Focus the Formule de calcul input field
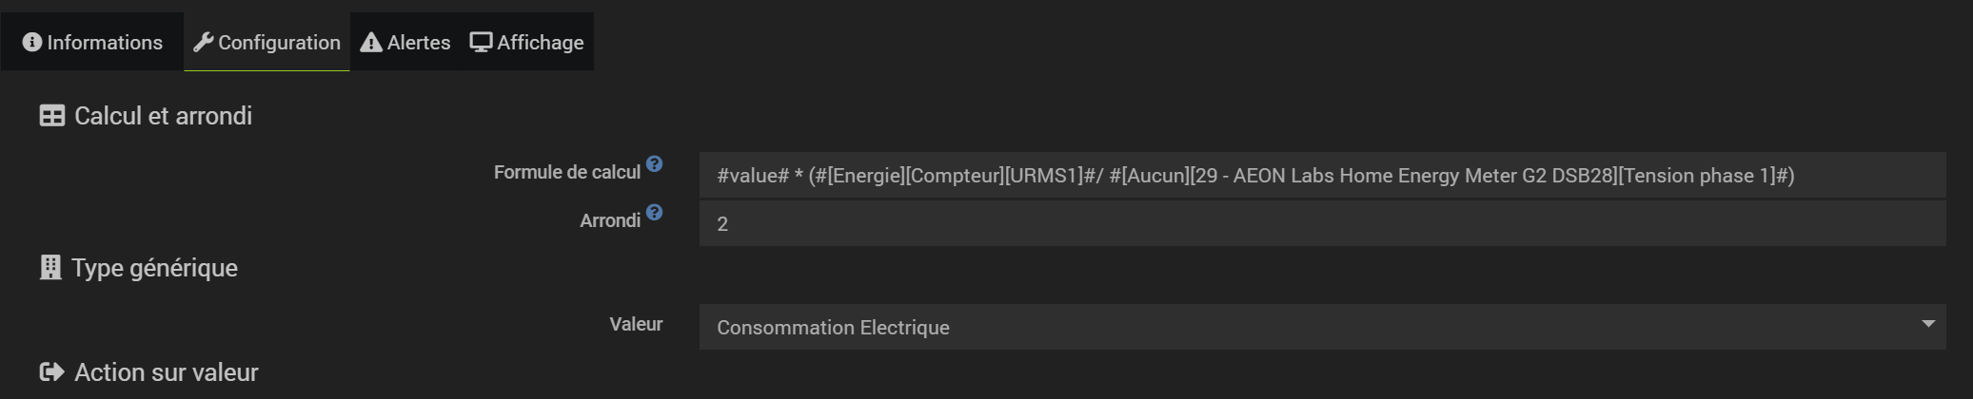This screenshot has width=1973, height=399. (1321, 176)
